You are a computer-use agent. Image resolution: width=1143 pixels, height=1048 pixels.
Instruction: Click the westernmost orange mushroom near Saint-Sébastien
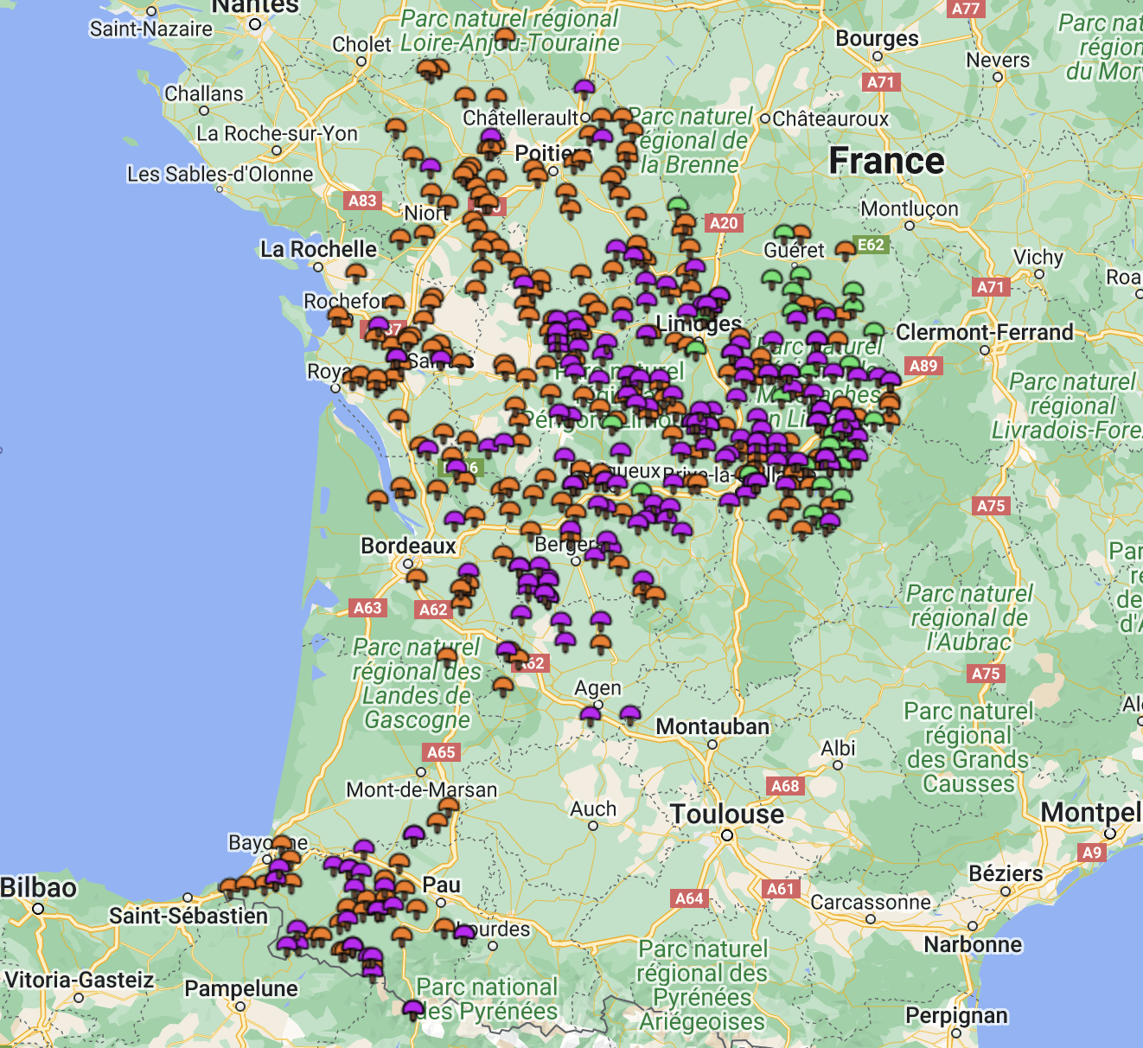(229, 887)
